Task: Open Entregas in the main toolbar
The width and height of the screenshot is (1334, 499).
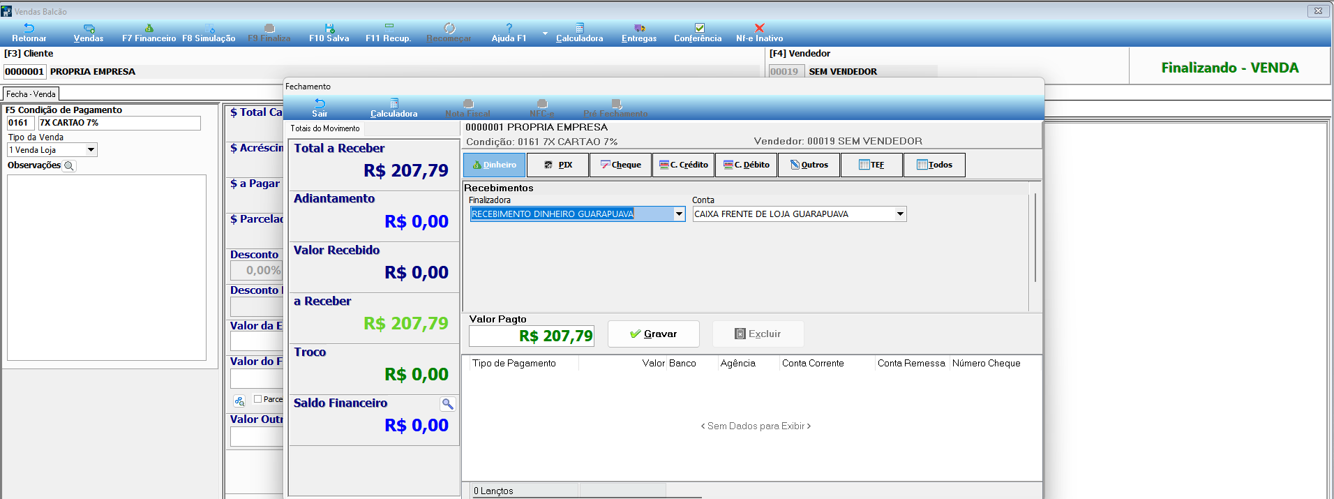Action: point(639,33)
